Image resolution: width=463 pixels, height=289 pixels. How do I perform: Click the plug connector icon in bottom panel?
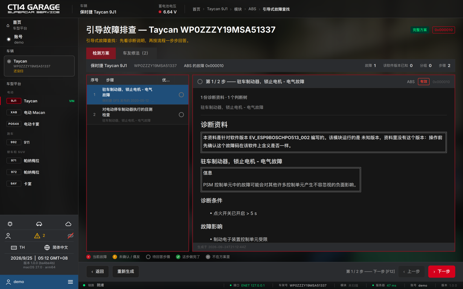pyautogui.click(x=10, y=224)
